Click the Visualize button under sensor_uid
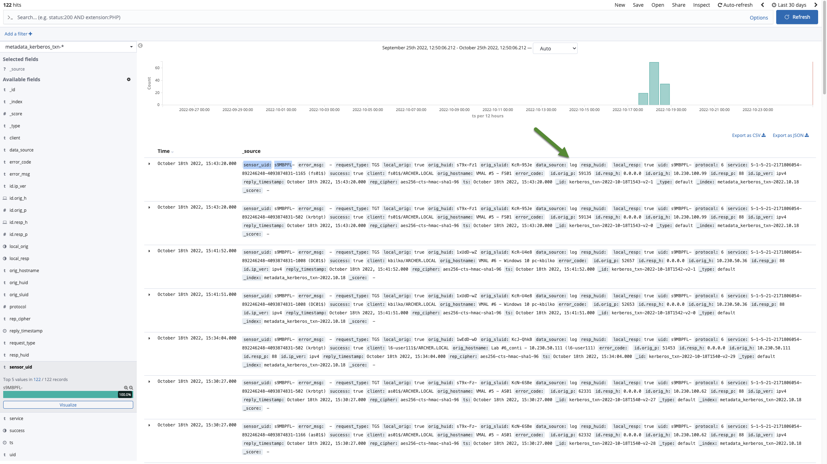Viewport: 827px width, 464px height. pos(68,405)
